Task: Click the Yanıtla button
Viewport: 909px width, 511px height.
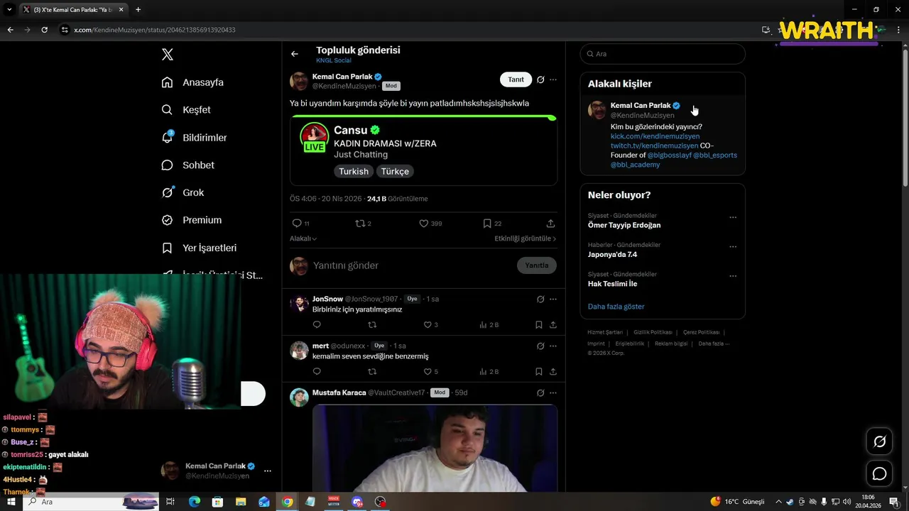Action: 537,265
